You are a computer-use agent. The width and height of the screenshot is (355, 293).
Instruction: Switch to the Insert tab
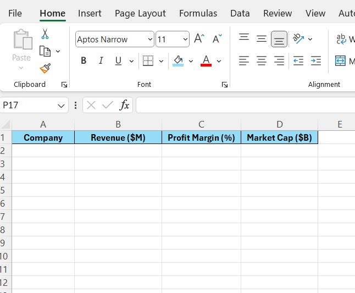[x=90, y=13]
